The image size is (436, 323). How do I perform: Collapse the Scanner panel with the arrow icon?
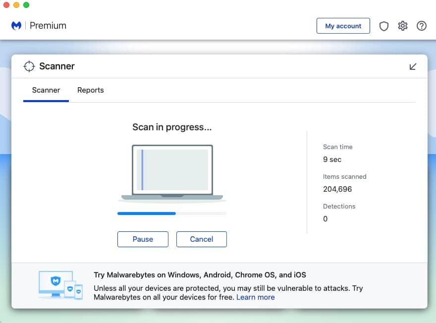pyautogui.click(x=413, y=66)
